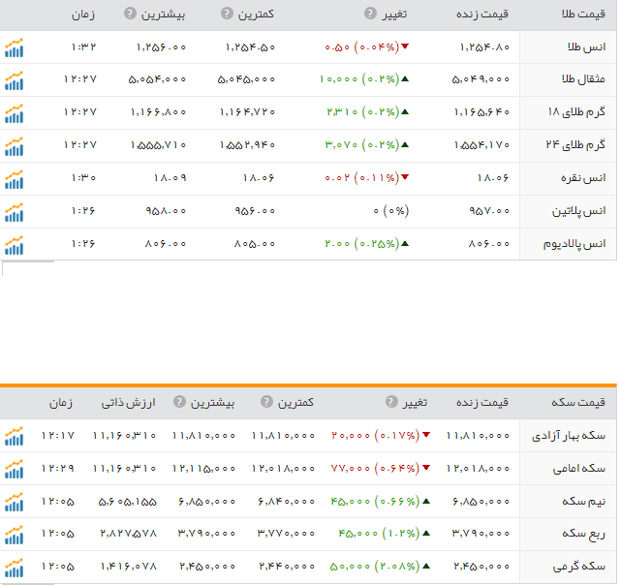Click highest price ۵,۰۵۴,۰۰۰ of مثقال طلا
620x585 pixels.
click(x=157, y=79)
